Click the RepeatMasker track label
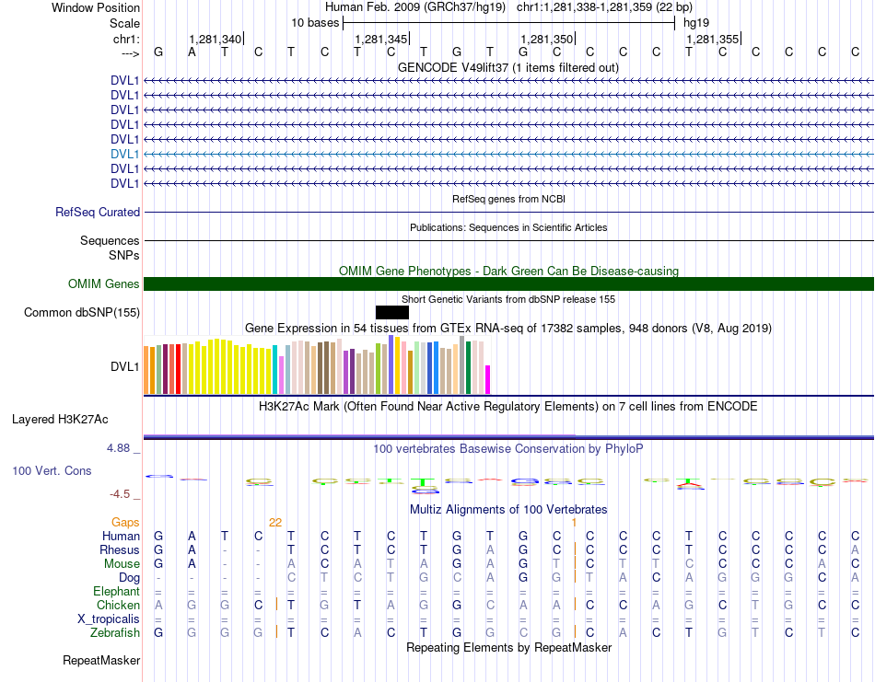This screenshot has width=875, height=682. [101, 660]
